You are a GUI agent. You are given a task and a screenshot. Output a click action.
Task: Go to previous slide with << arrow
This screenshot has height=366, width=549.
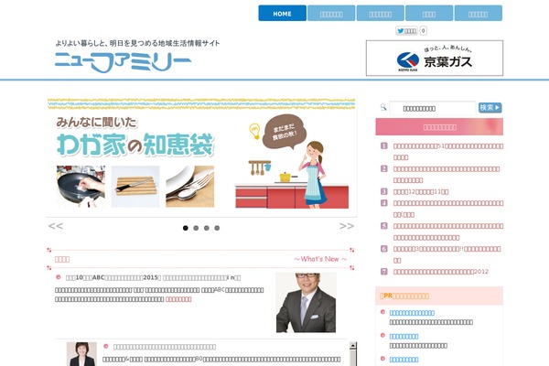[56, 226]
